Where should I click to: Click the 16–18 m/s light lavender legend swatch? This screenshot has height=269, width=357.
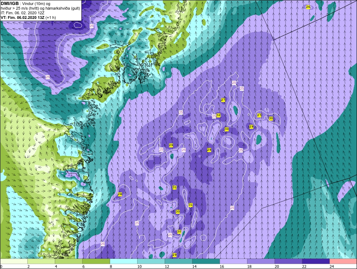[x=233, y=261]
